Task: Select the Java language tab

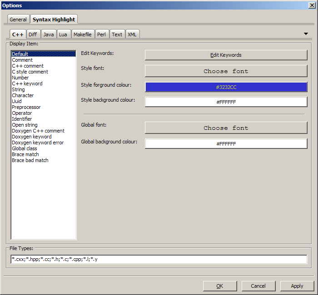Action: [x=49, y=34]
